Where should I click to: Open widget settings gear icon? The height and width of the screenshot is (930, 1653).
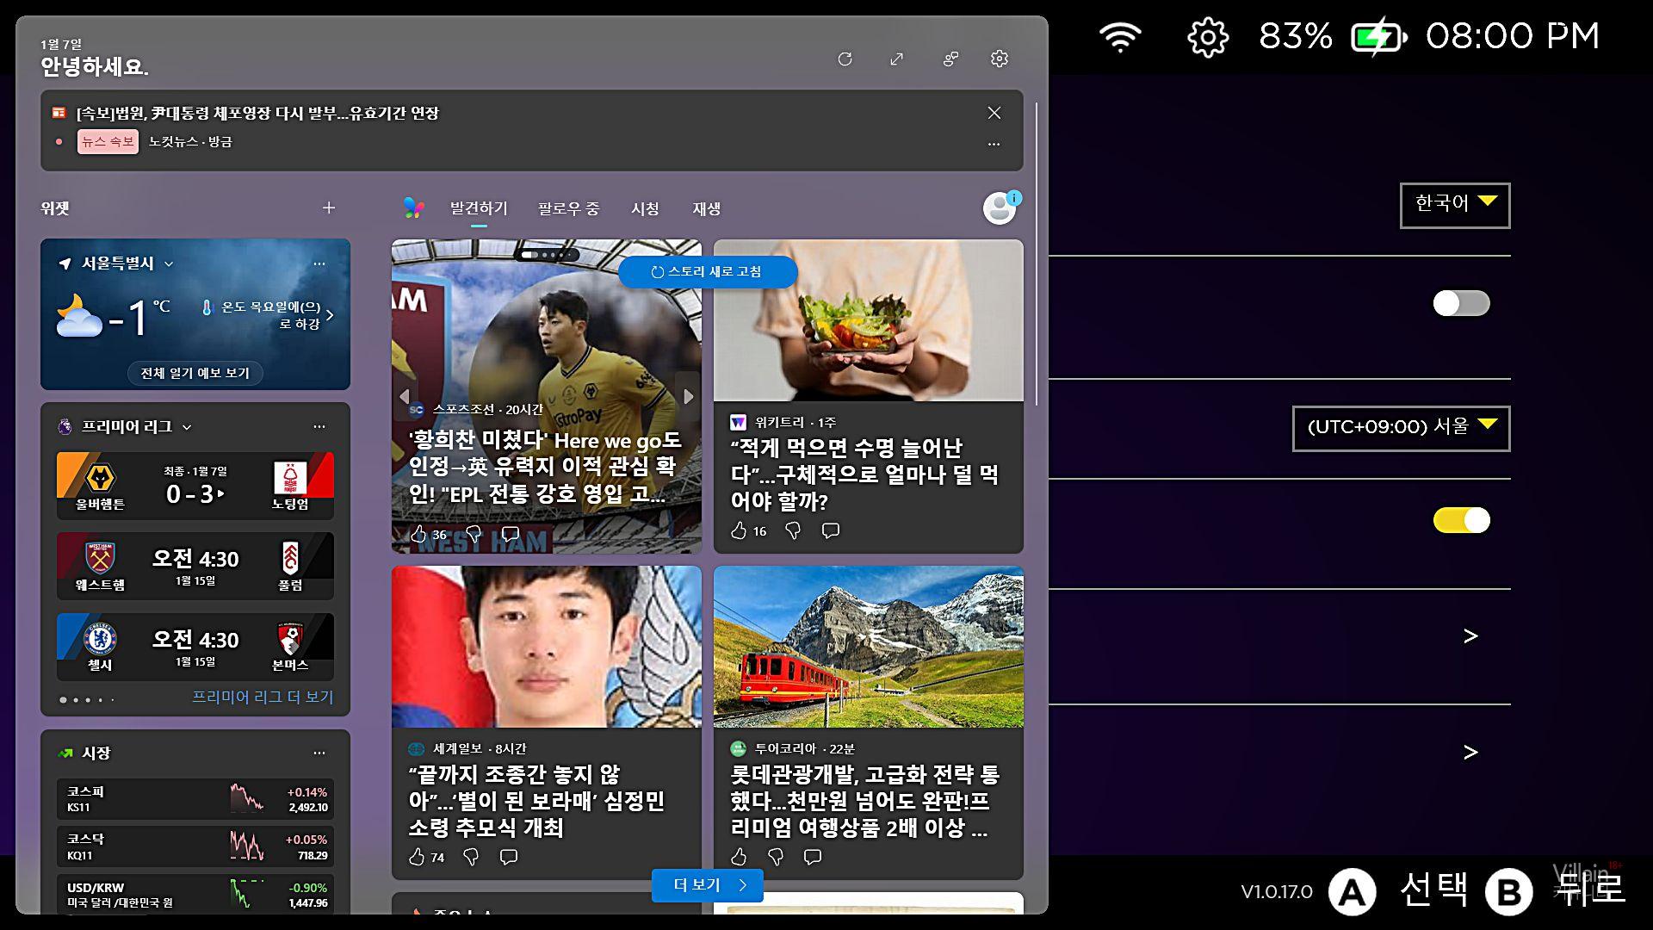[999, 59]
